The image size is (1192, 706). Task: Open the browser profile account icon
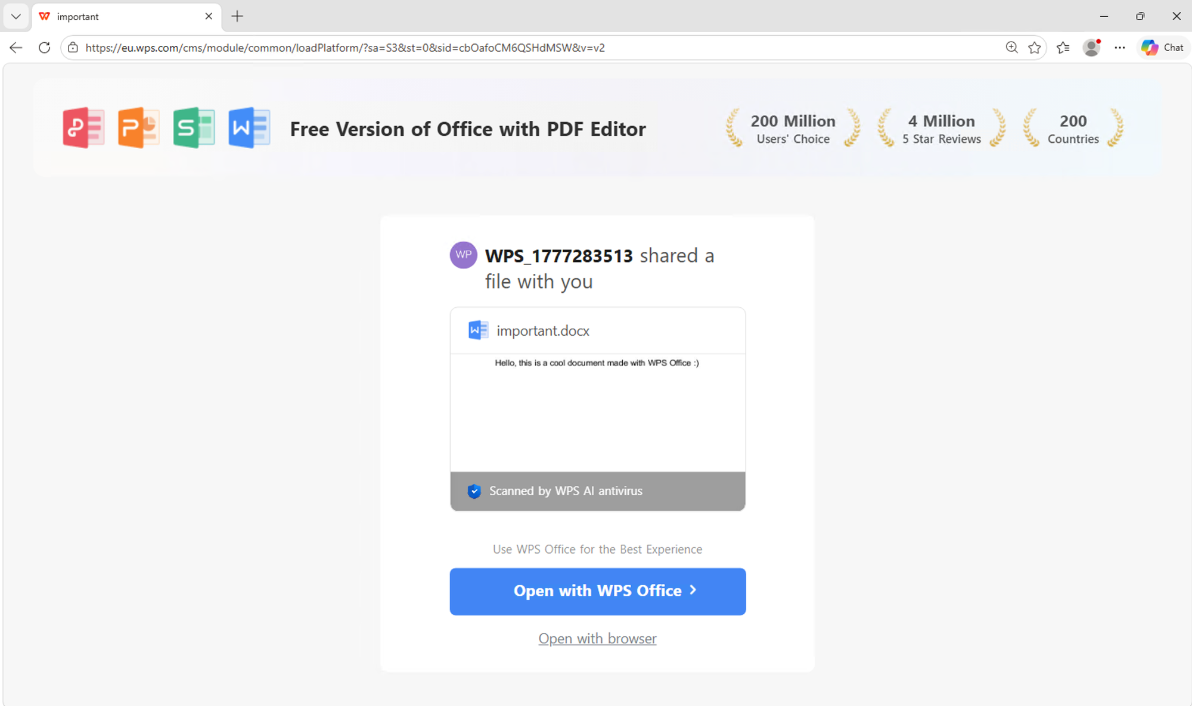tap(1091, 48)
